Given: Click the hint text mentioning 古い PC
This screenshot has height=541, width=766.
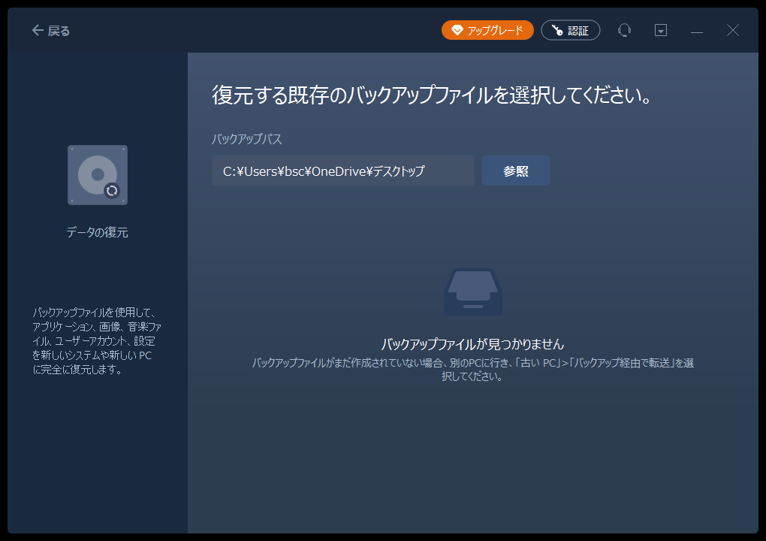Looking at the screenshot, I should pos(472,370).
